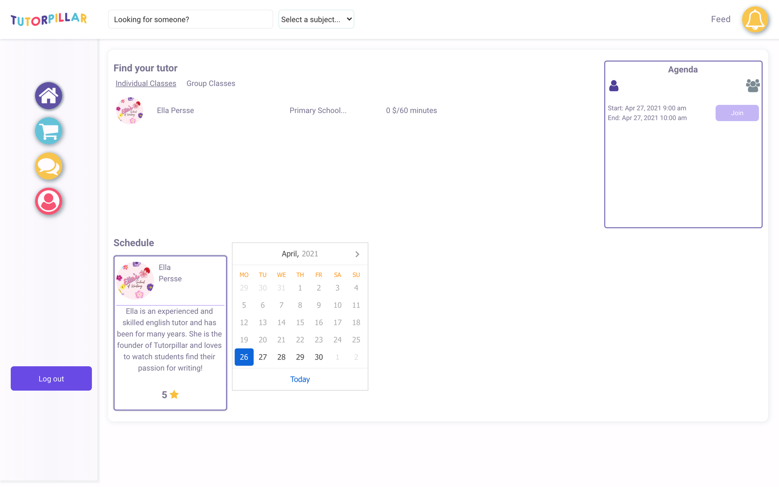Open notifications with the bell icon

[x=755, y=19]
